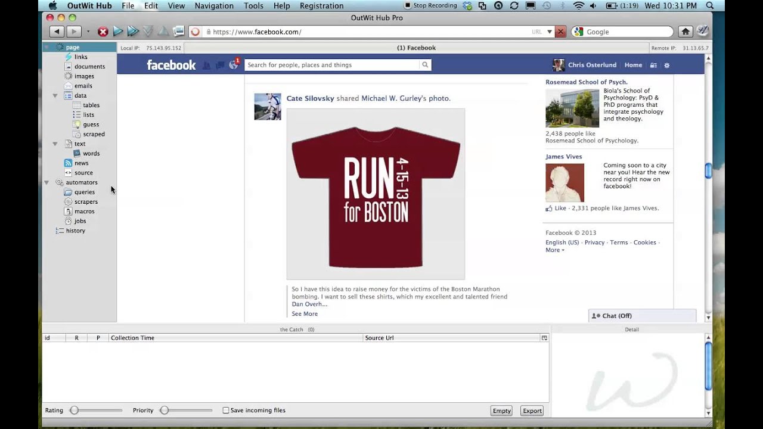The image size is (763, 429).
Task: Click the single blue play arrow icon
Action: coord(118,32)
